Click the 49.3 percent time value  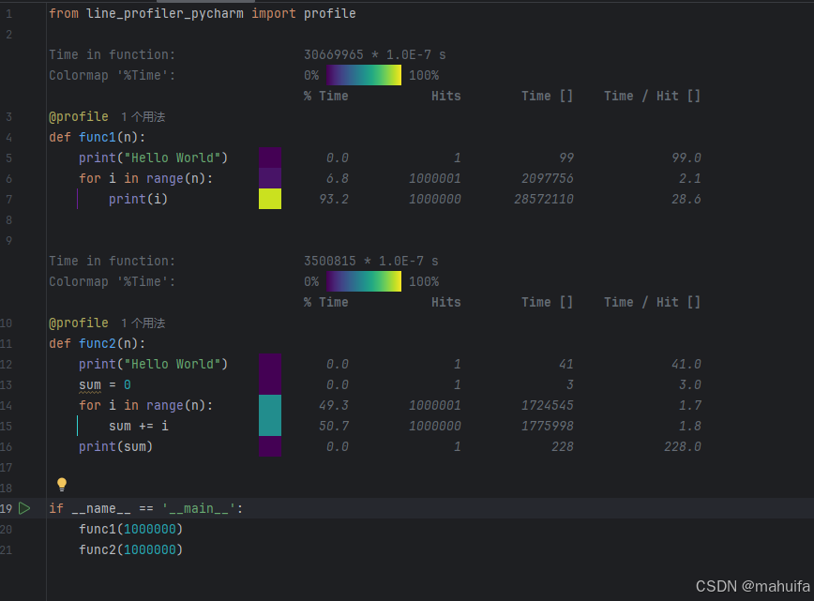[334, 405]
